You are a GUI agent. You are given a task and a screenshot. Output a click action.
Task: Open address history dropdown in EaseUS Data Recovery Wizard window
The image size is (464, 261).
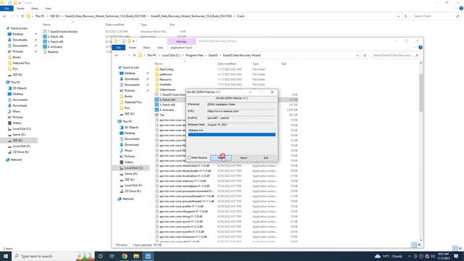[x=357, y=55]
